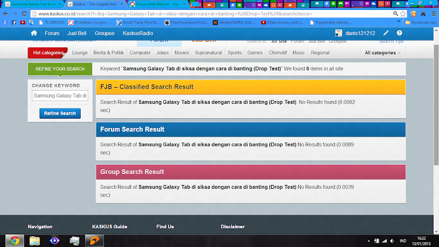Switch input language IND indicator
The width and height of the screenshot is (439, 247).
coord(403,241)
